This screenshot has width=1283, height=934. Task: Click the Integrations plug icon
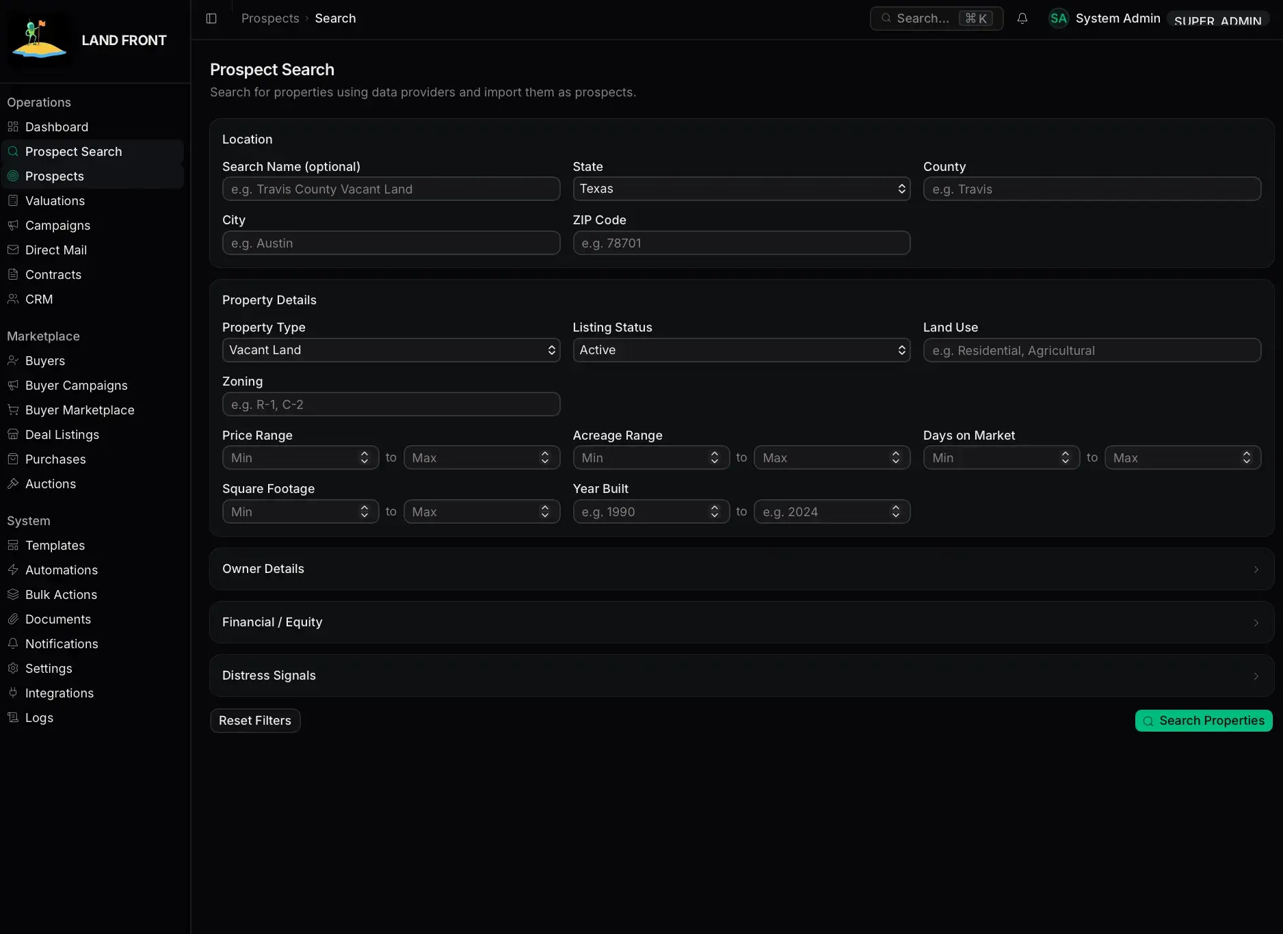coord(13,693)
